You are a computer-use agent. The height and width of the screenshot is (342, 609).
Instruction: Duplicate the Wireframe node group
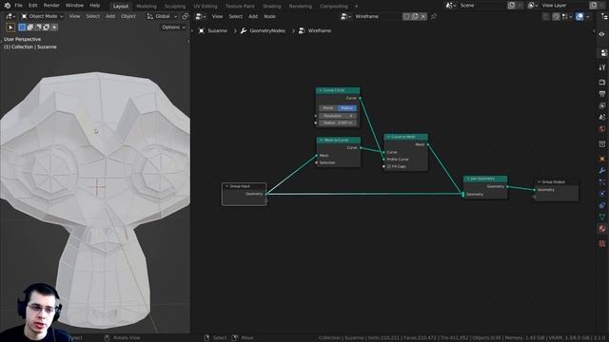[415, 16]
